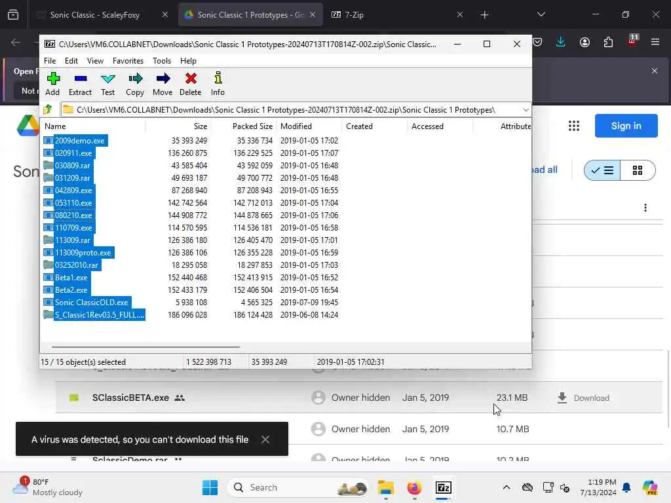Open Info for selected files
This screenshot has width=671, height=503.
point(218,84)
